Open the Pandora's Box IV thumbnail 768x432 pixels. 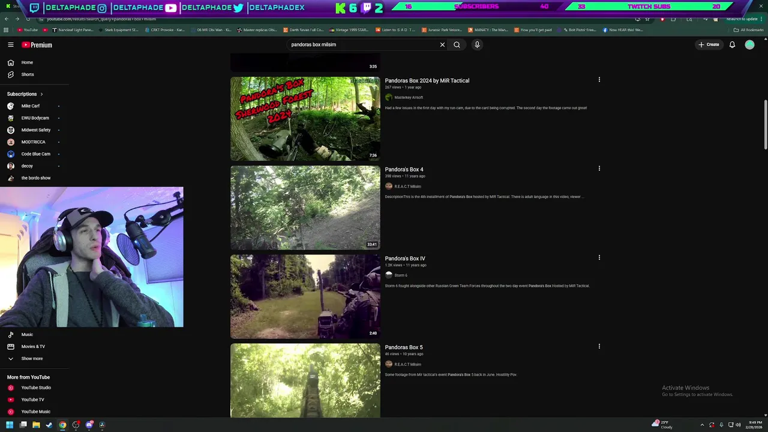click(305, 296)
